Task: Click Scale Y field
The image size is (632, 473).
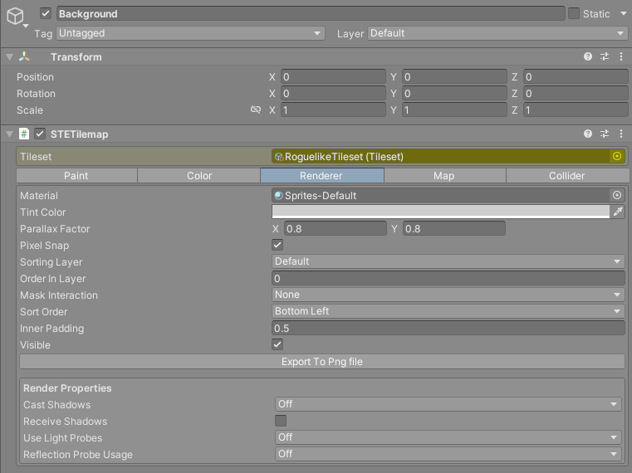Action: pyautogui.click(x=454, y=110)
